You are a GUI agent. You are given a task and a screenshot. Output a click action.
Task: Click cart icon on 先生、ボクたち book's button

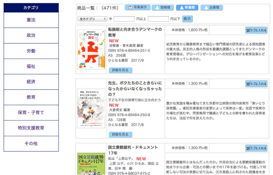click(x=248, y=84)
